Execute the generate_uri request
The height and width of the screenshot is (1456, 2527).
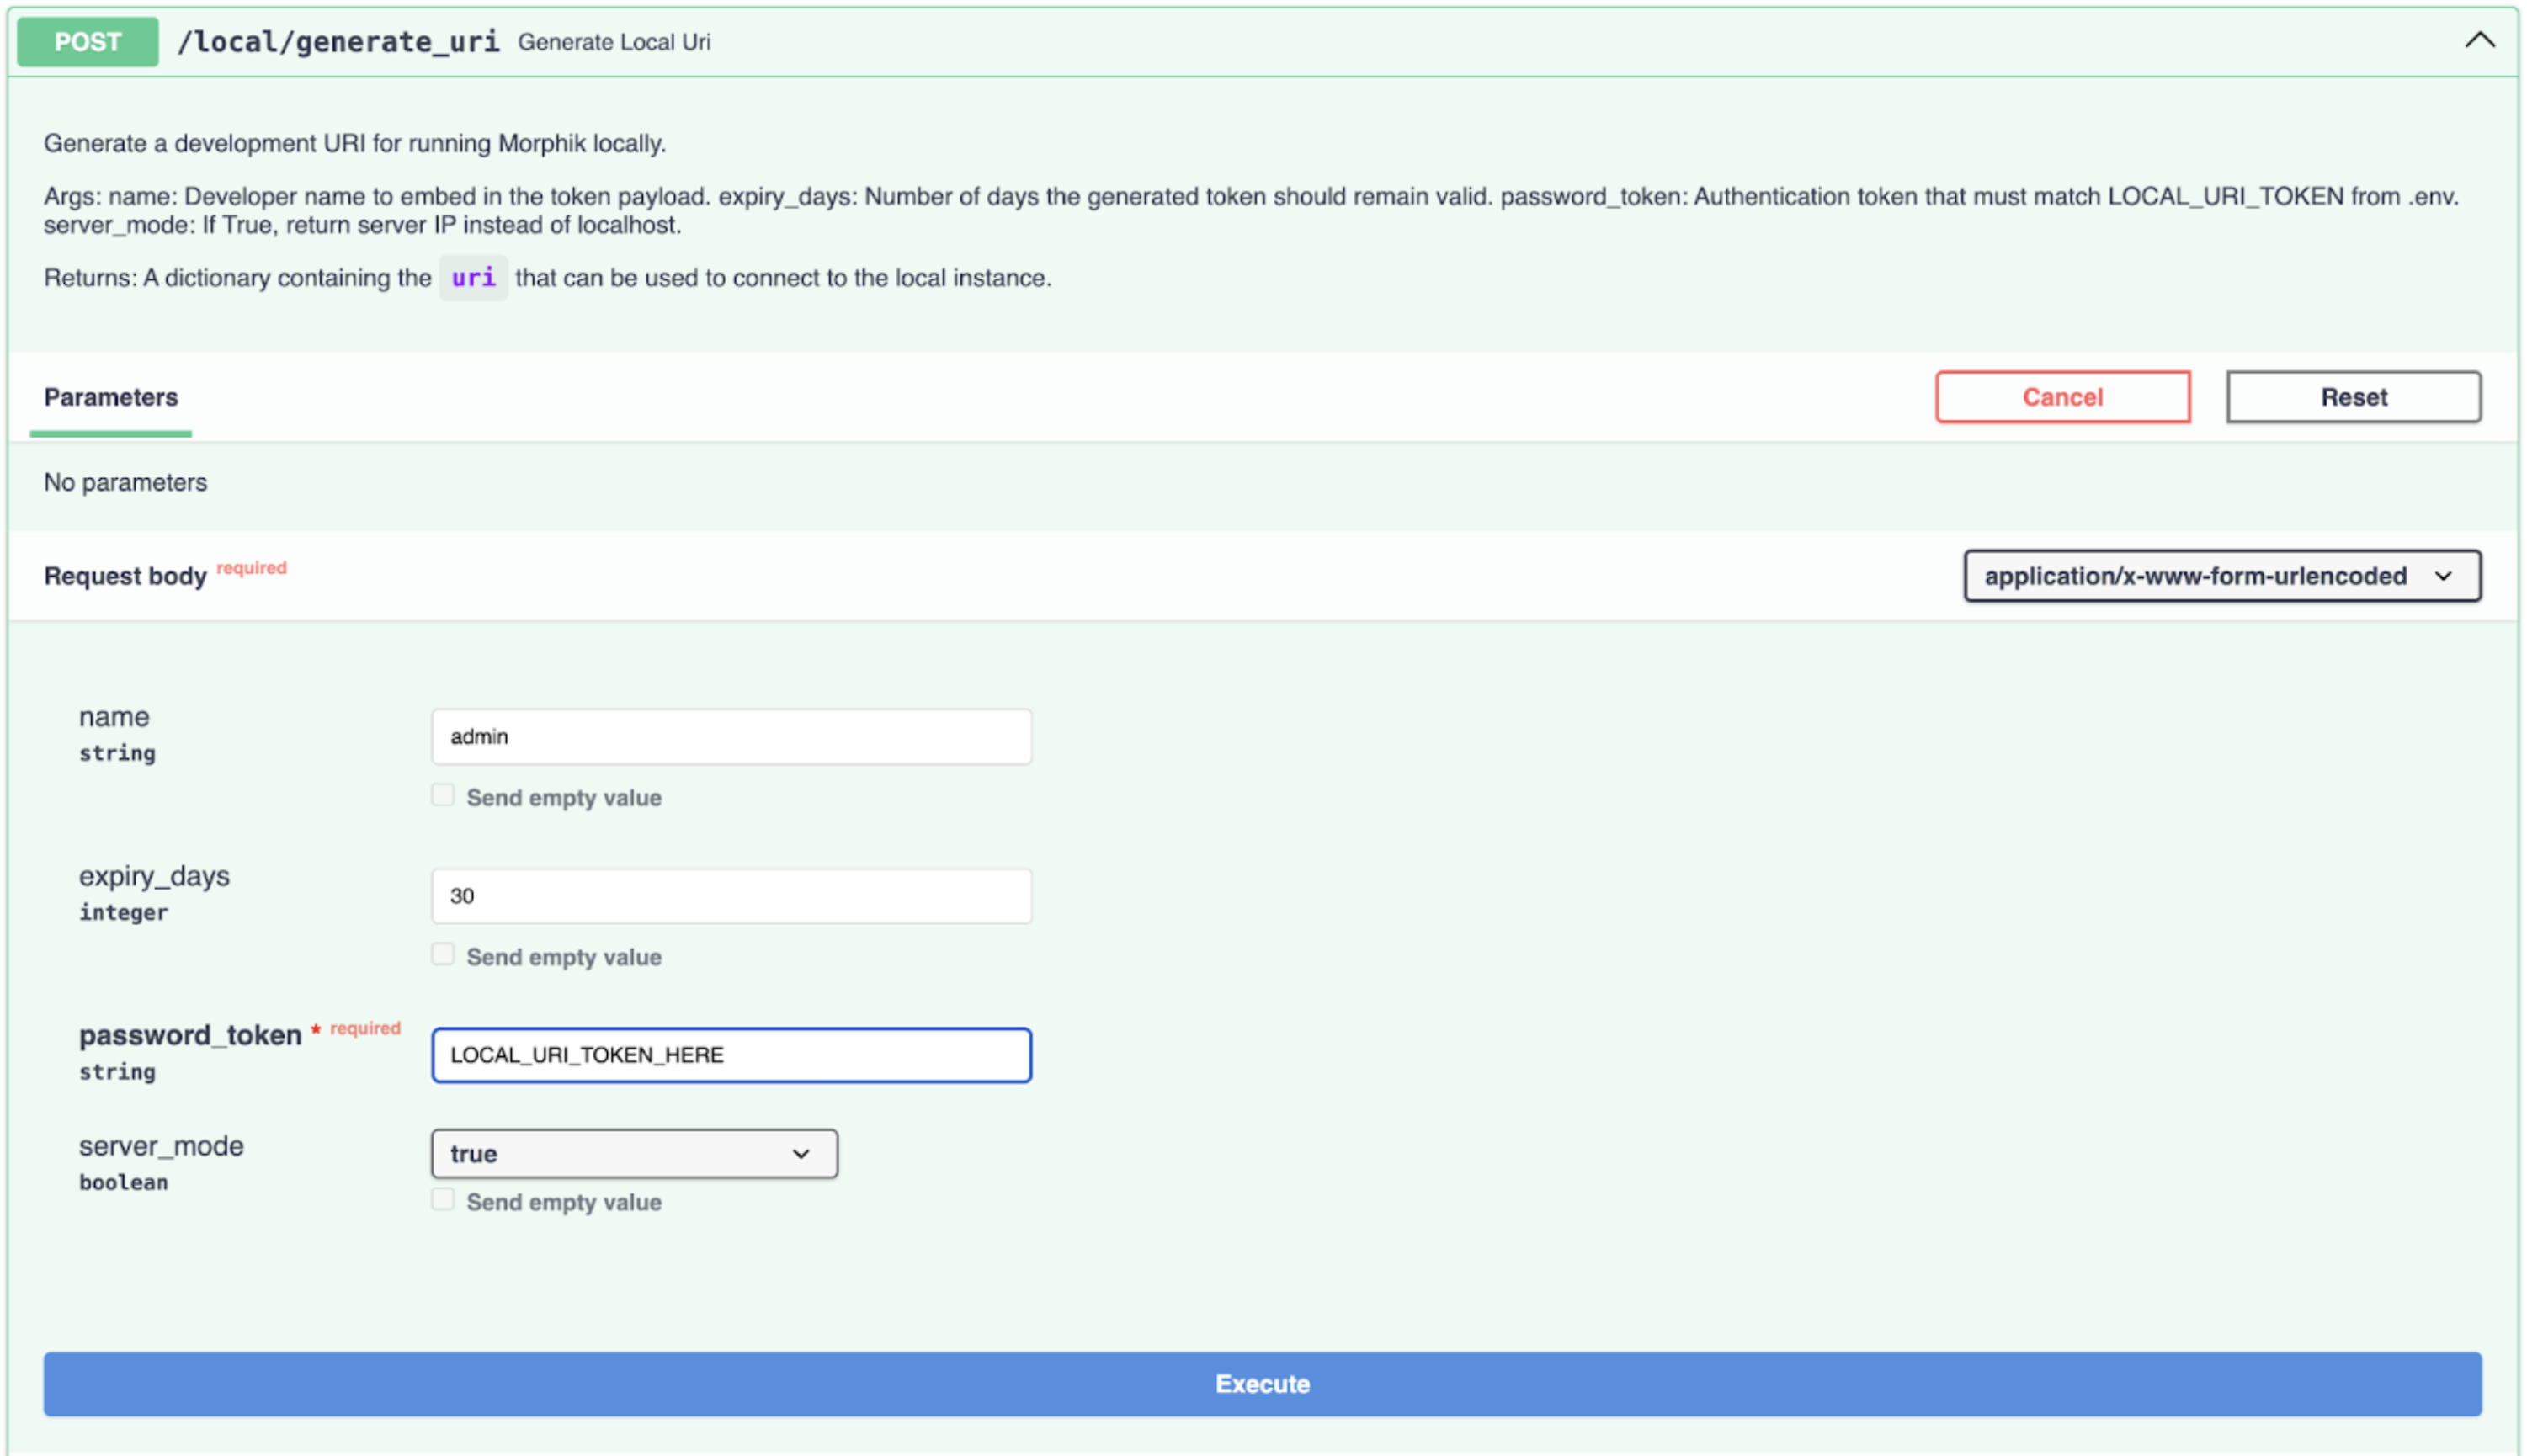pos(1262,1384)
